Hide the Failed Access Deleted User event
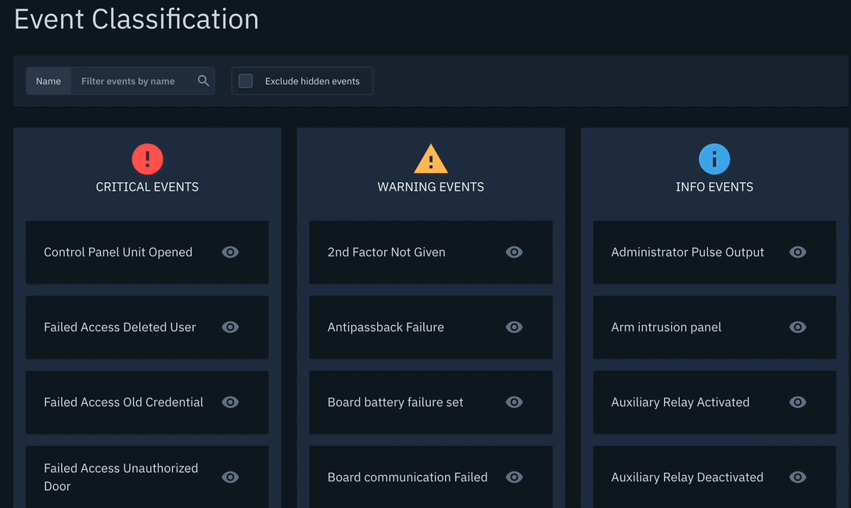Screen dimensions: 851x508 pyautogui.click(x=230, y=327)
